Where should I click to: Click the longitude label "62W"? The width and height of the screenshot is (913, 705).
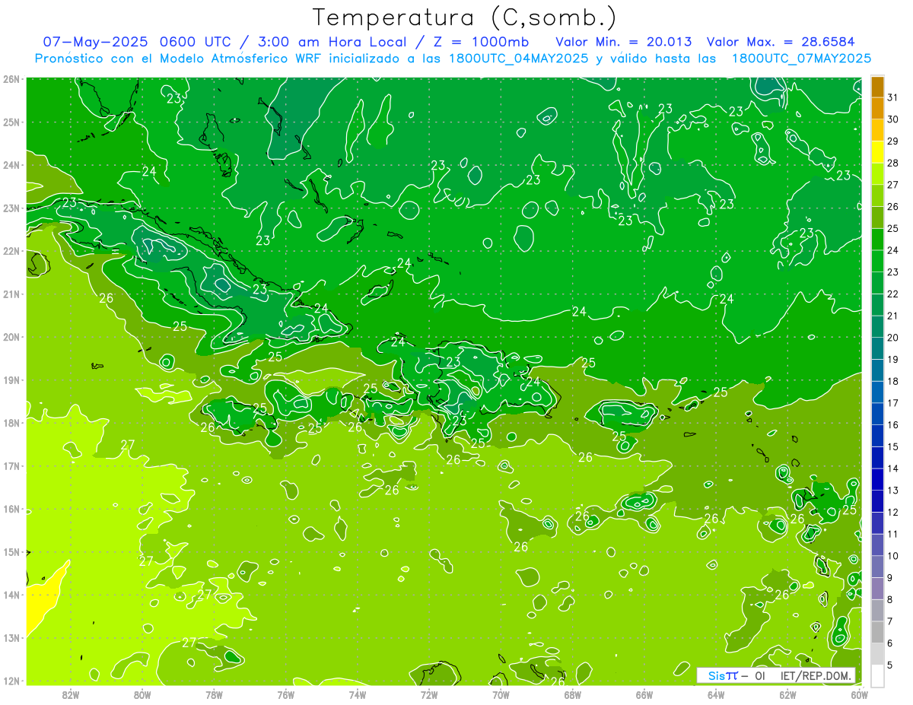point(787,694)
